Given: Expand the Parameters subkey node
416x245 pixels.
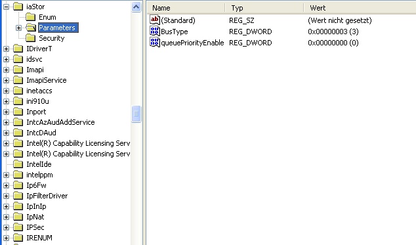Looking at the screenshot, I should (x=18, y=28).
